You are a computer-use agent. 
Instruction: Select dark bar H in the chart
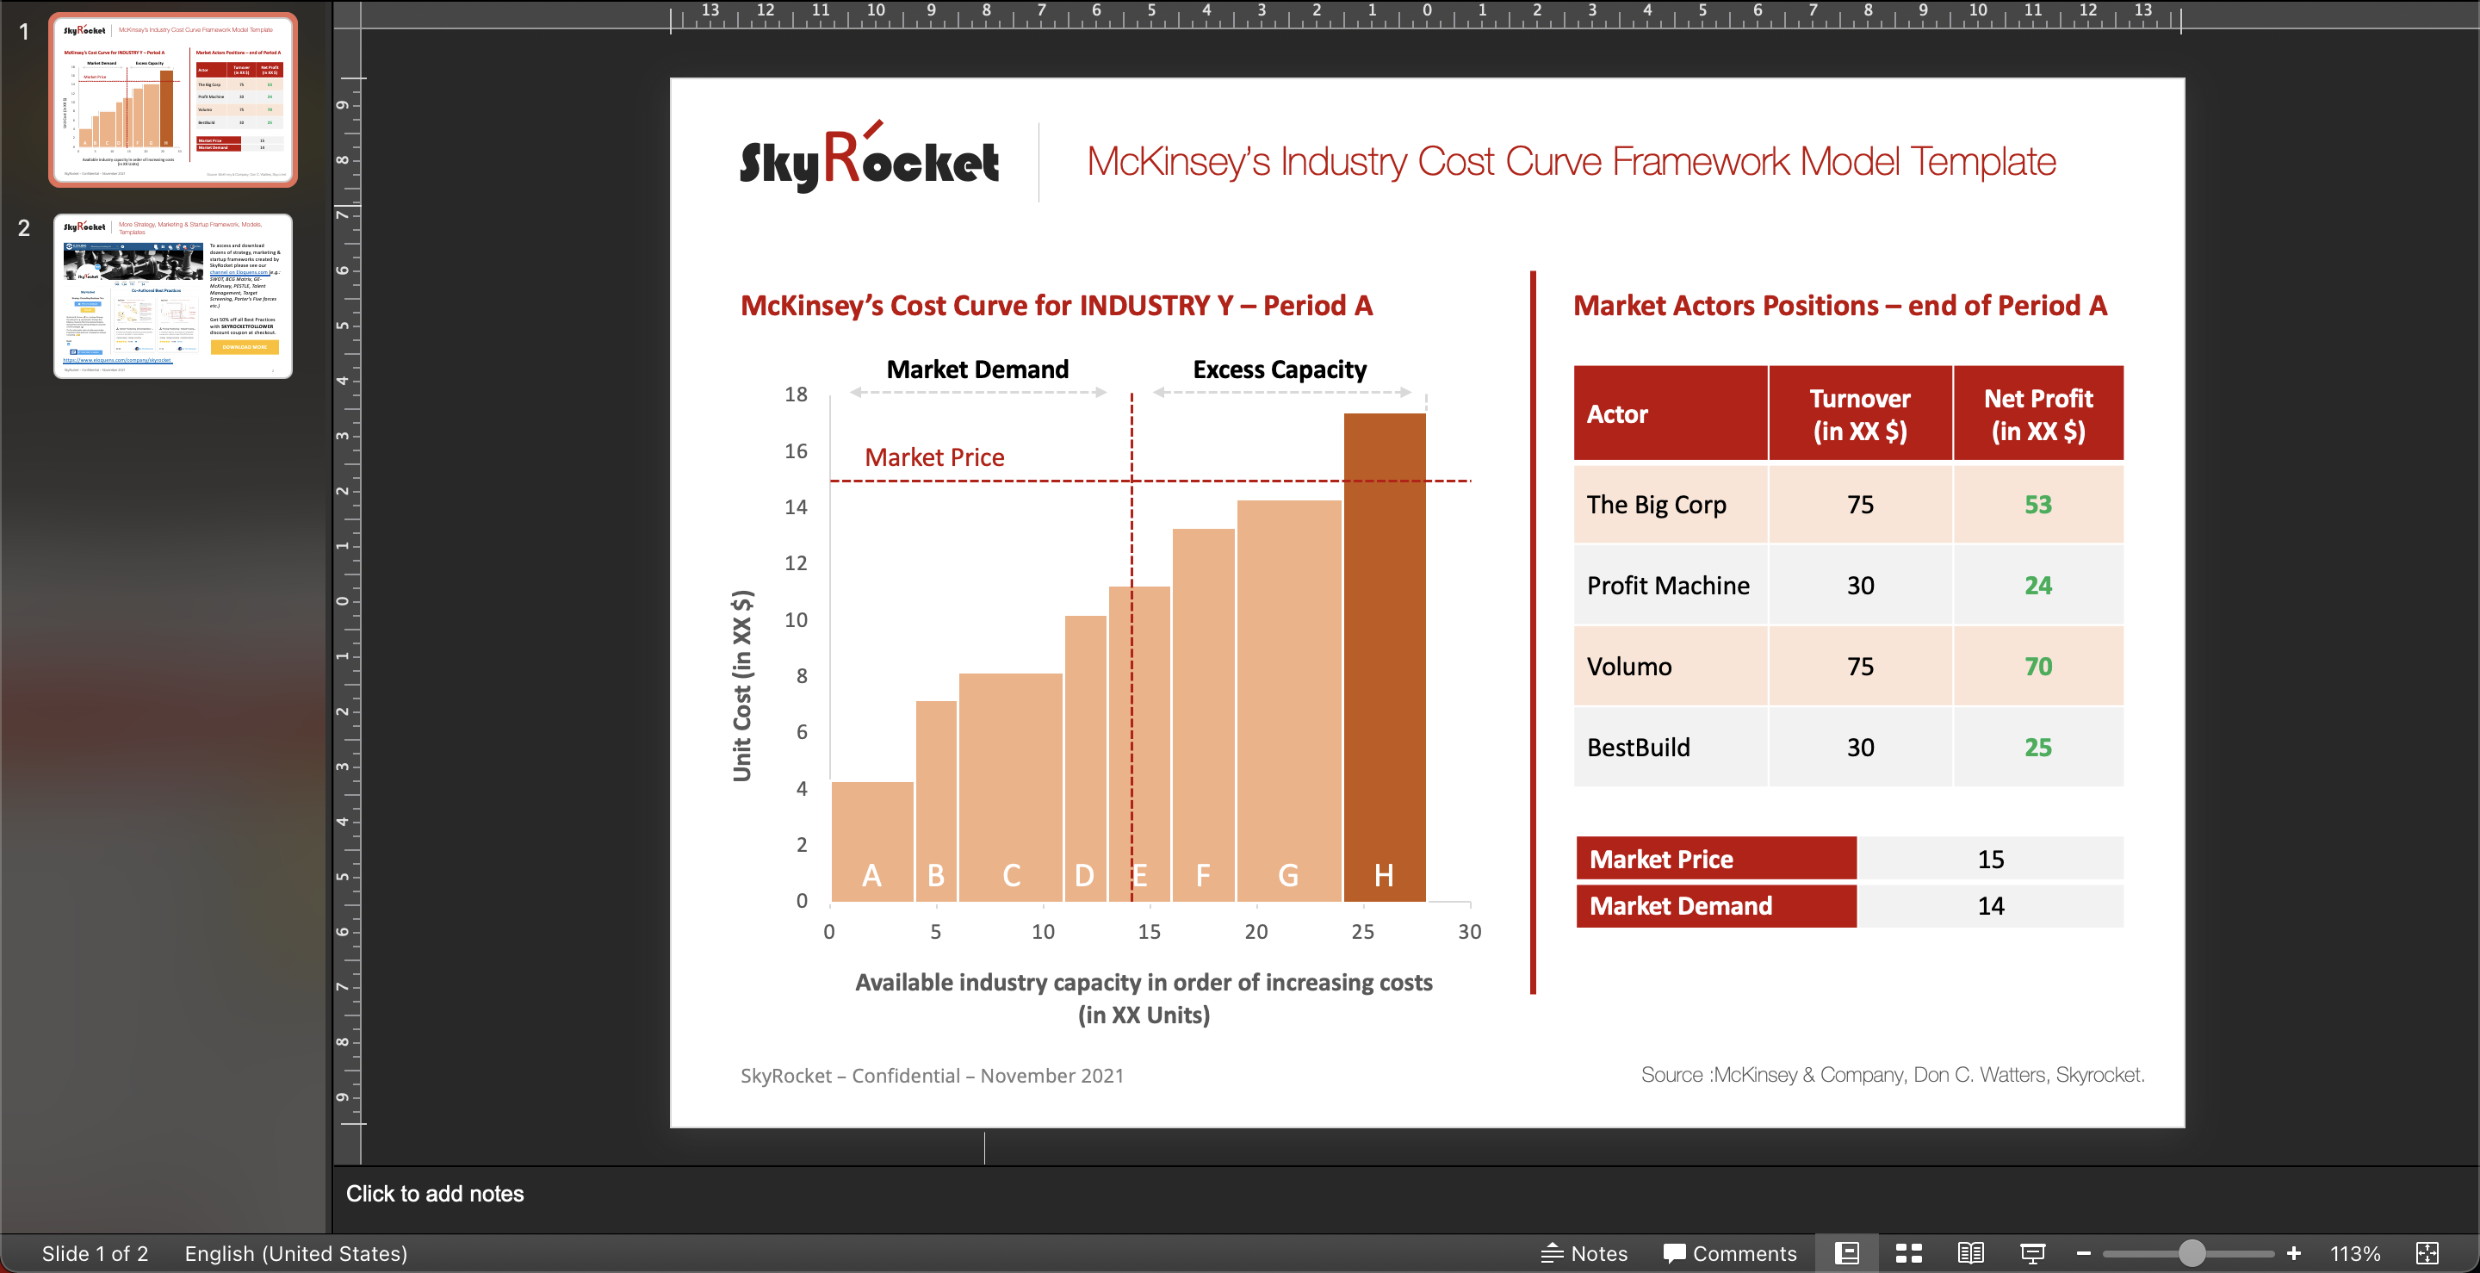[x=1385, y=658]
